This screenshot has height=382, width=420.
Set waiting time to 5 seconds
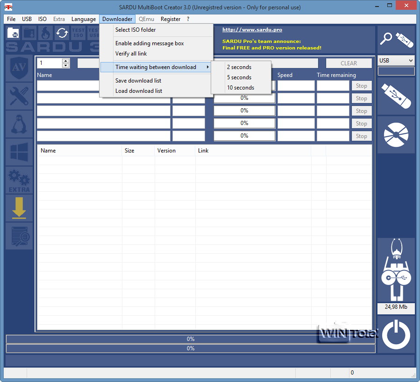tap(241, 77)
